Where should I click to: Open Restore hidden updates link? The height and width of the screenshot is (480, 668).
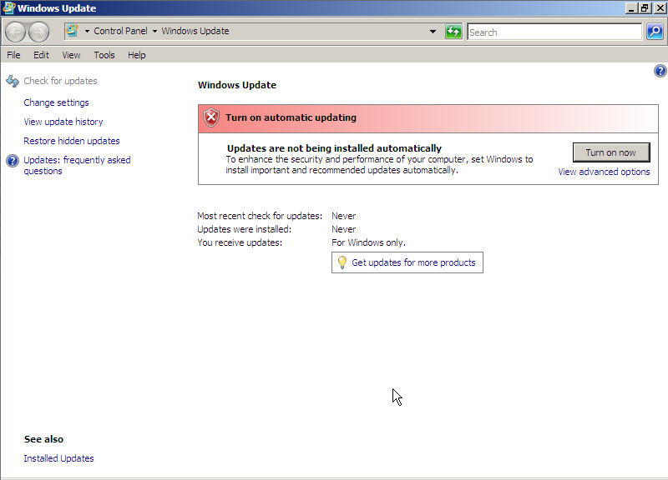[x=72, y=141]
